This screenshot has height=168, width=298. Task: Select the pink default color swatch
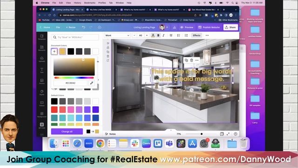point(71,110)
